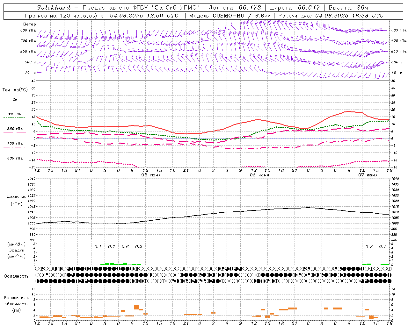Click the '500 гПа' temperature legend entry
Image resolution: width=408 pixels, height=326 pixels.
click(15, 158)
